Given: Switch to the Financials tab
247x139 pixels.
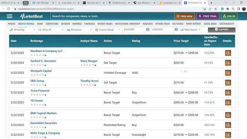Looking at the screenshot, I should coord(90,24).
